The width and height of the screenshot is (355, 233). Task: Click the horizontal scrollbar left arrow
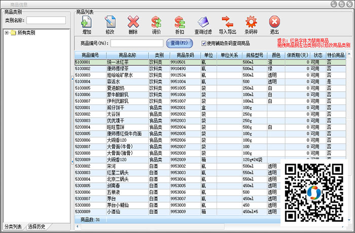(x=78, y=226)
